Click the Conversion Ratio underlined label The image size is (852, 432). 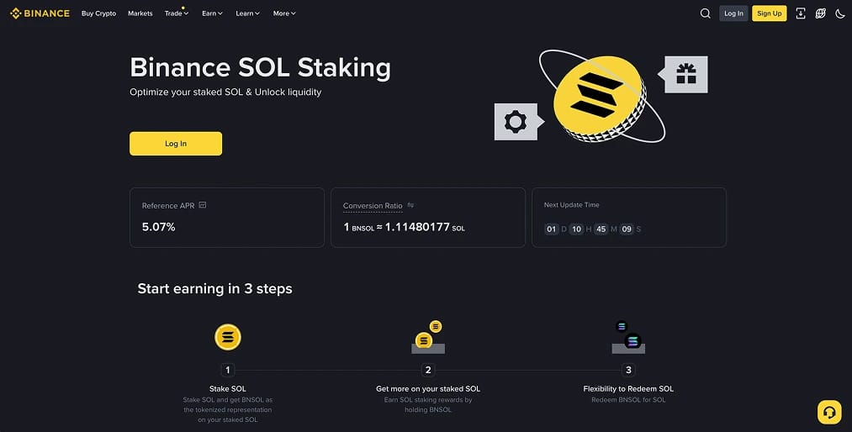pyautogui.click(x=373, y=206)
